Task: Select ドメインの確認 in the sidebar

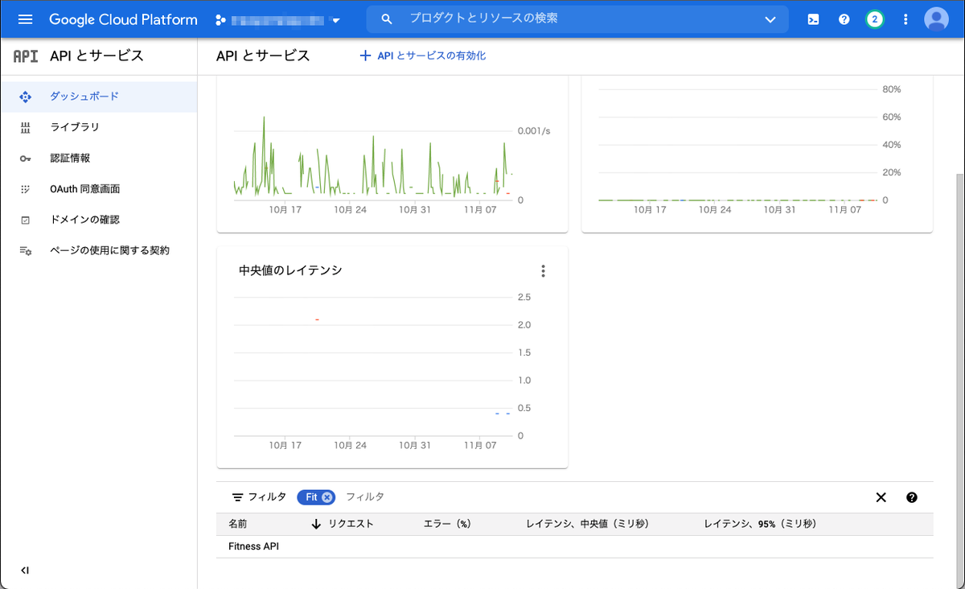Action: 98,220
